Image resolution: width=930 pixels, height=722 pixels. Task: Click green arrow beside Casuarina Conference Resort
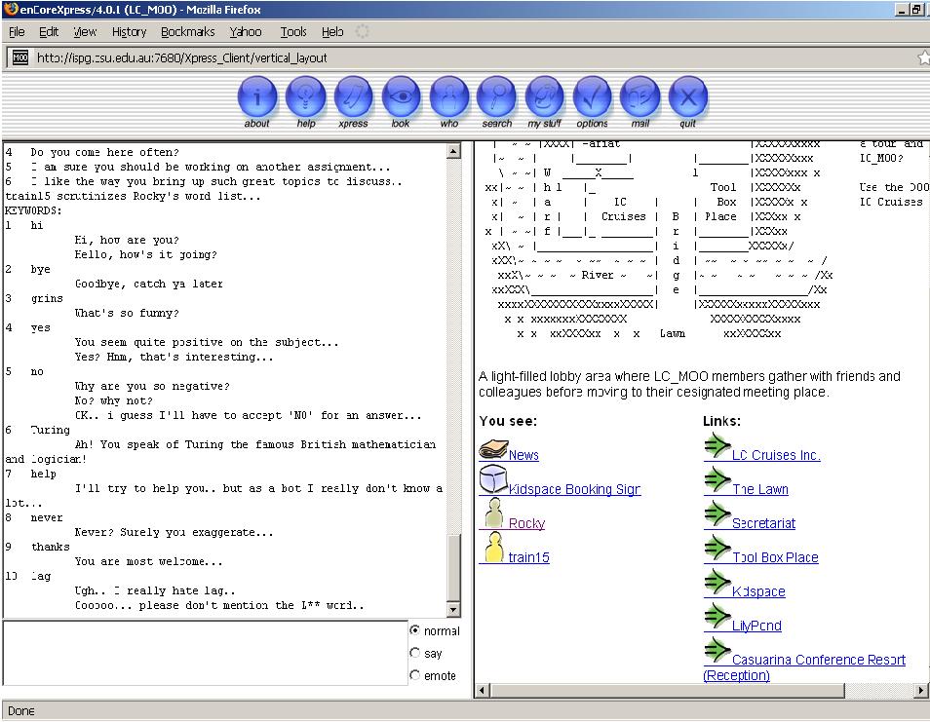(x=717, y=651)
